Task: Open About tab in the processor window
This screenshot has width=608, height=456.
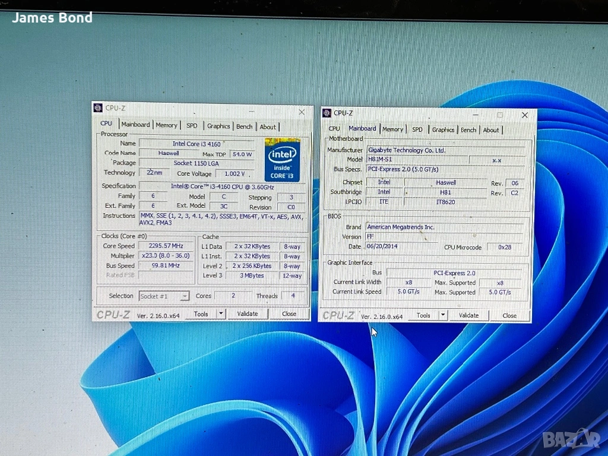Action: pos(268,126)
